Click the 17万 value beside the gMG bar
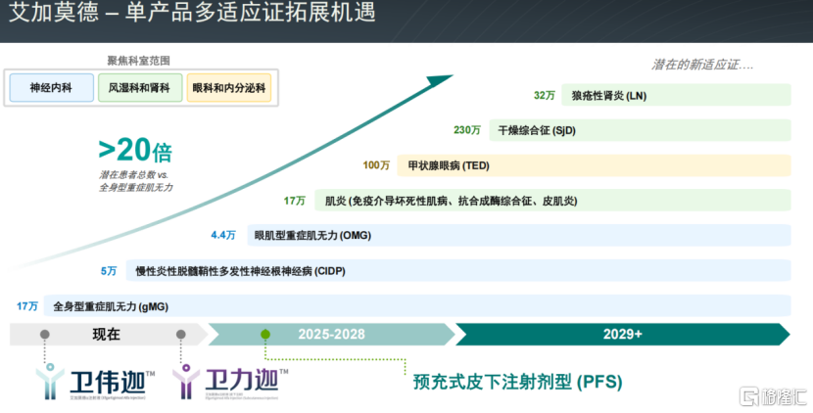Screen dimensions: 813x413 click(x=27, y=306)
